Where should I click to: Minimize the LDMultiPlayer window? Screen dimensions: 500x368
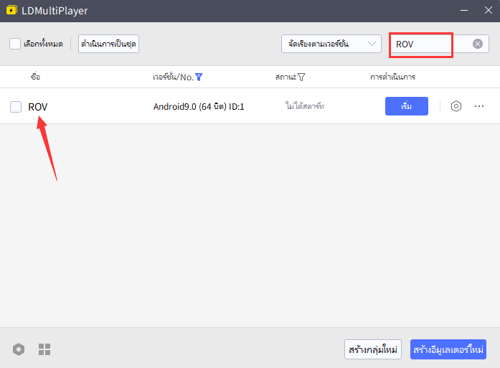tap(464, 11)
